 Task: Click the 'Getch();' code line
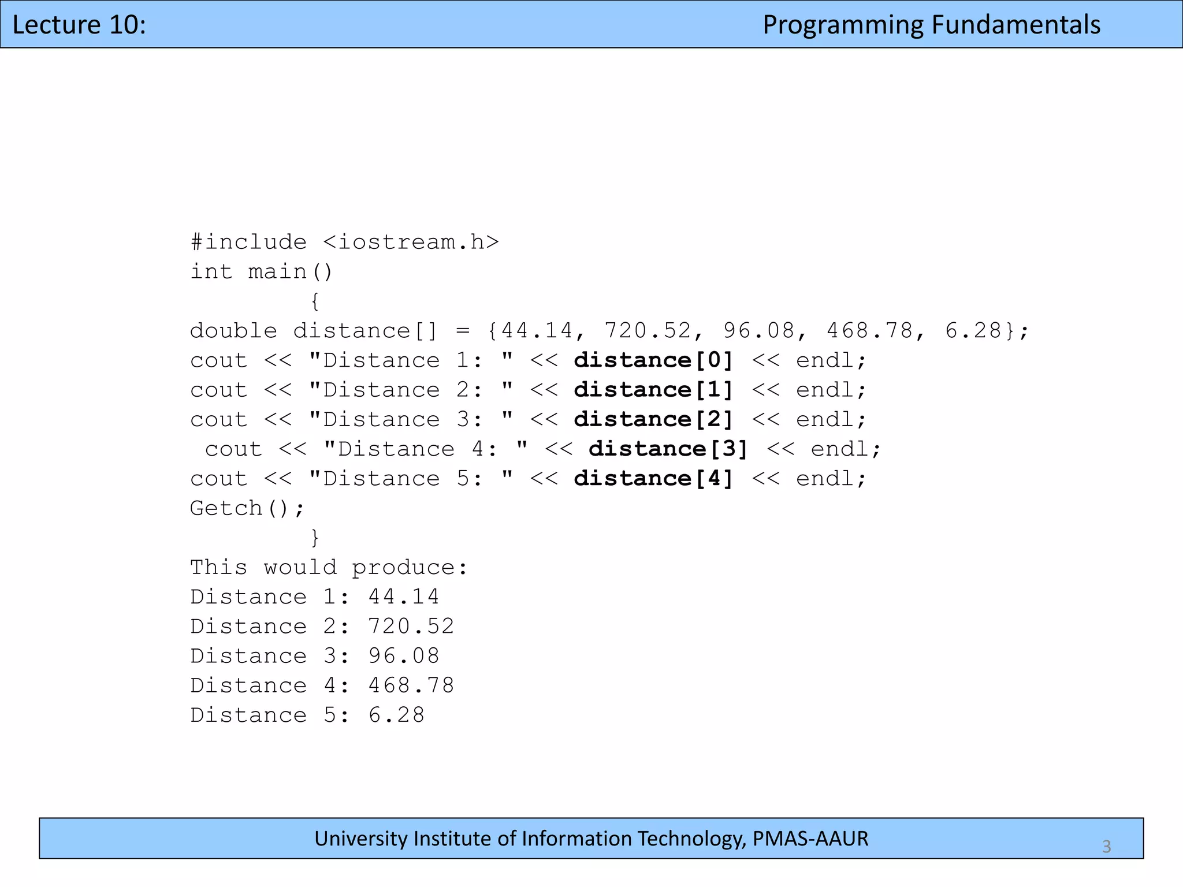pyautogui.click(x=247, y=508)
